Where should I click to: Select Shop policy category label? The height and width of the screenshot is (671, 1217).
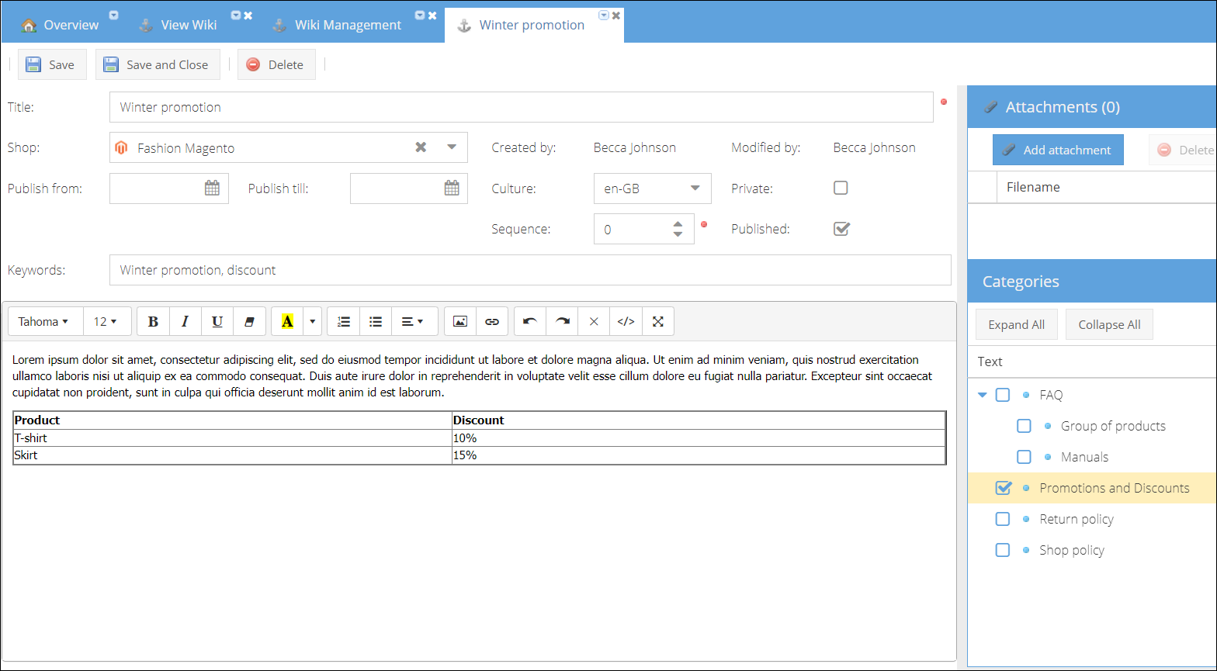[x=1072, y=550]
